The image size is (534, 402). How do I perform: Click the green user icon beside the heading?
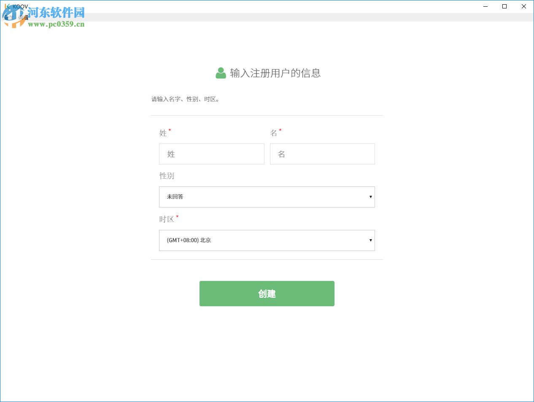click(221, 73)
